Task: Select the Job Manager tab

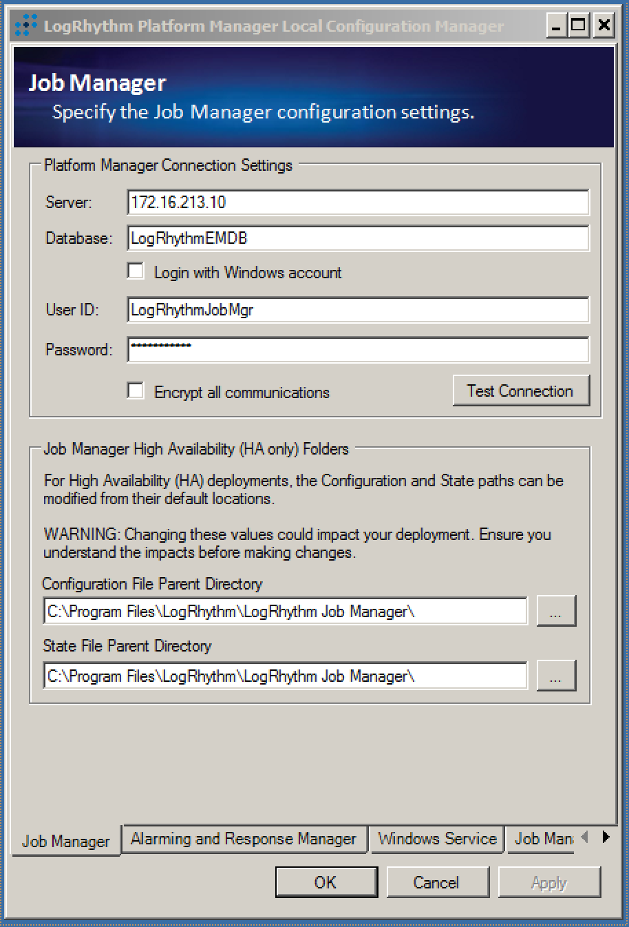Action: tap(66, 841)
